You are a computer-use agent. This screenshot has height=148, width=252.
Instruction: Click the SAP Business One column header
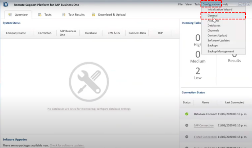click(x=68, y=33)
